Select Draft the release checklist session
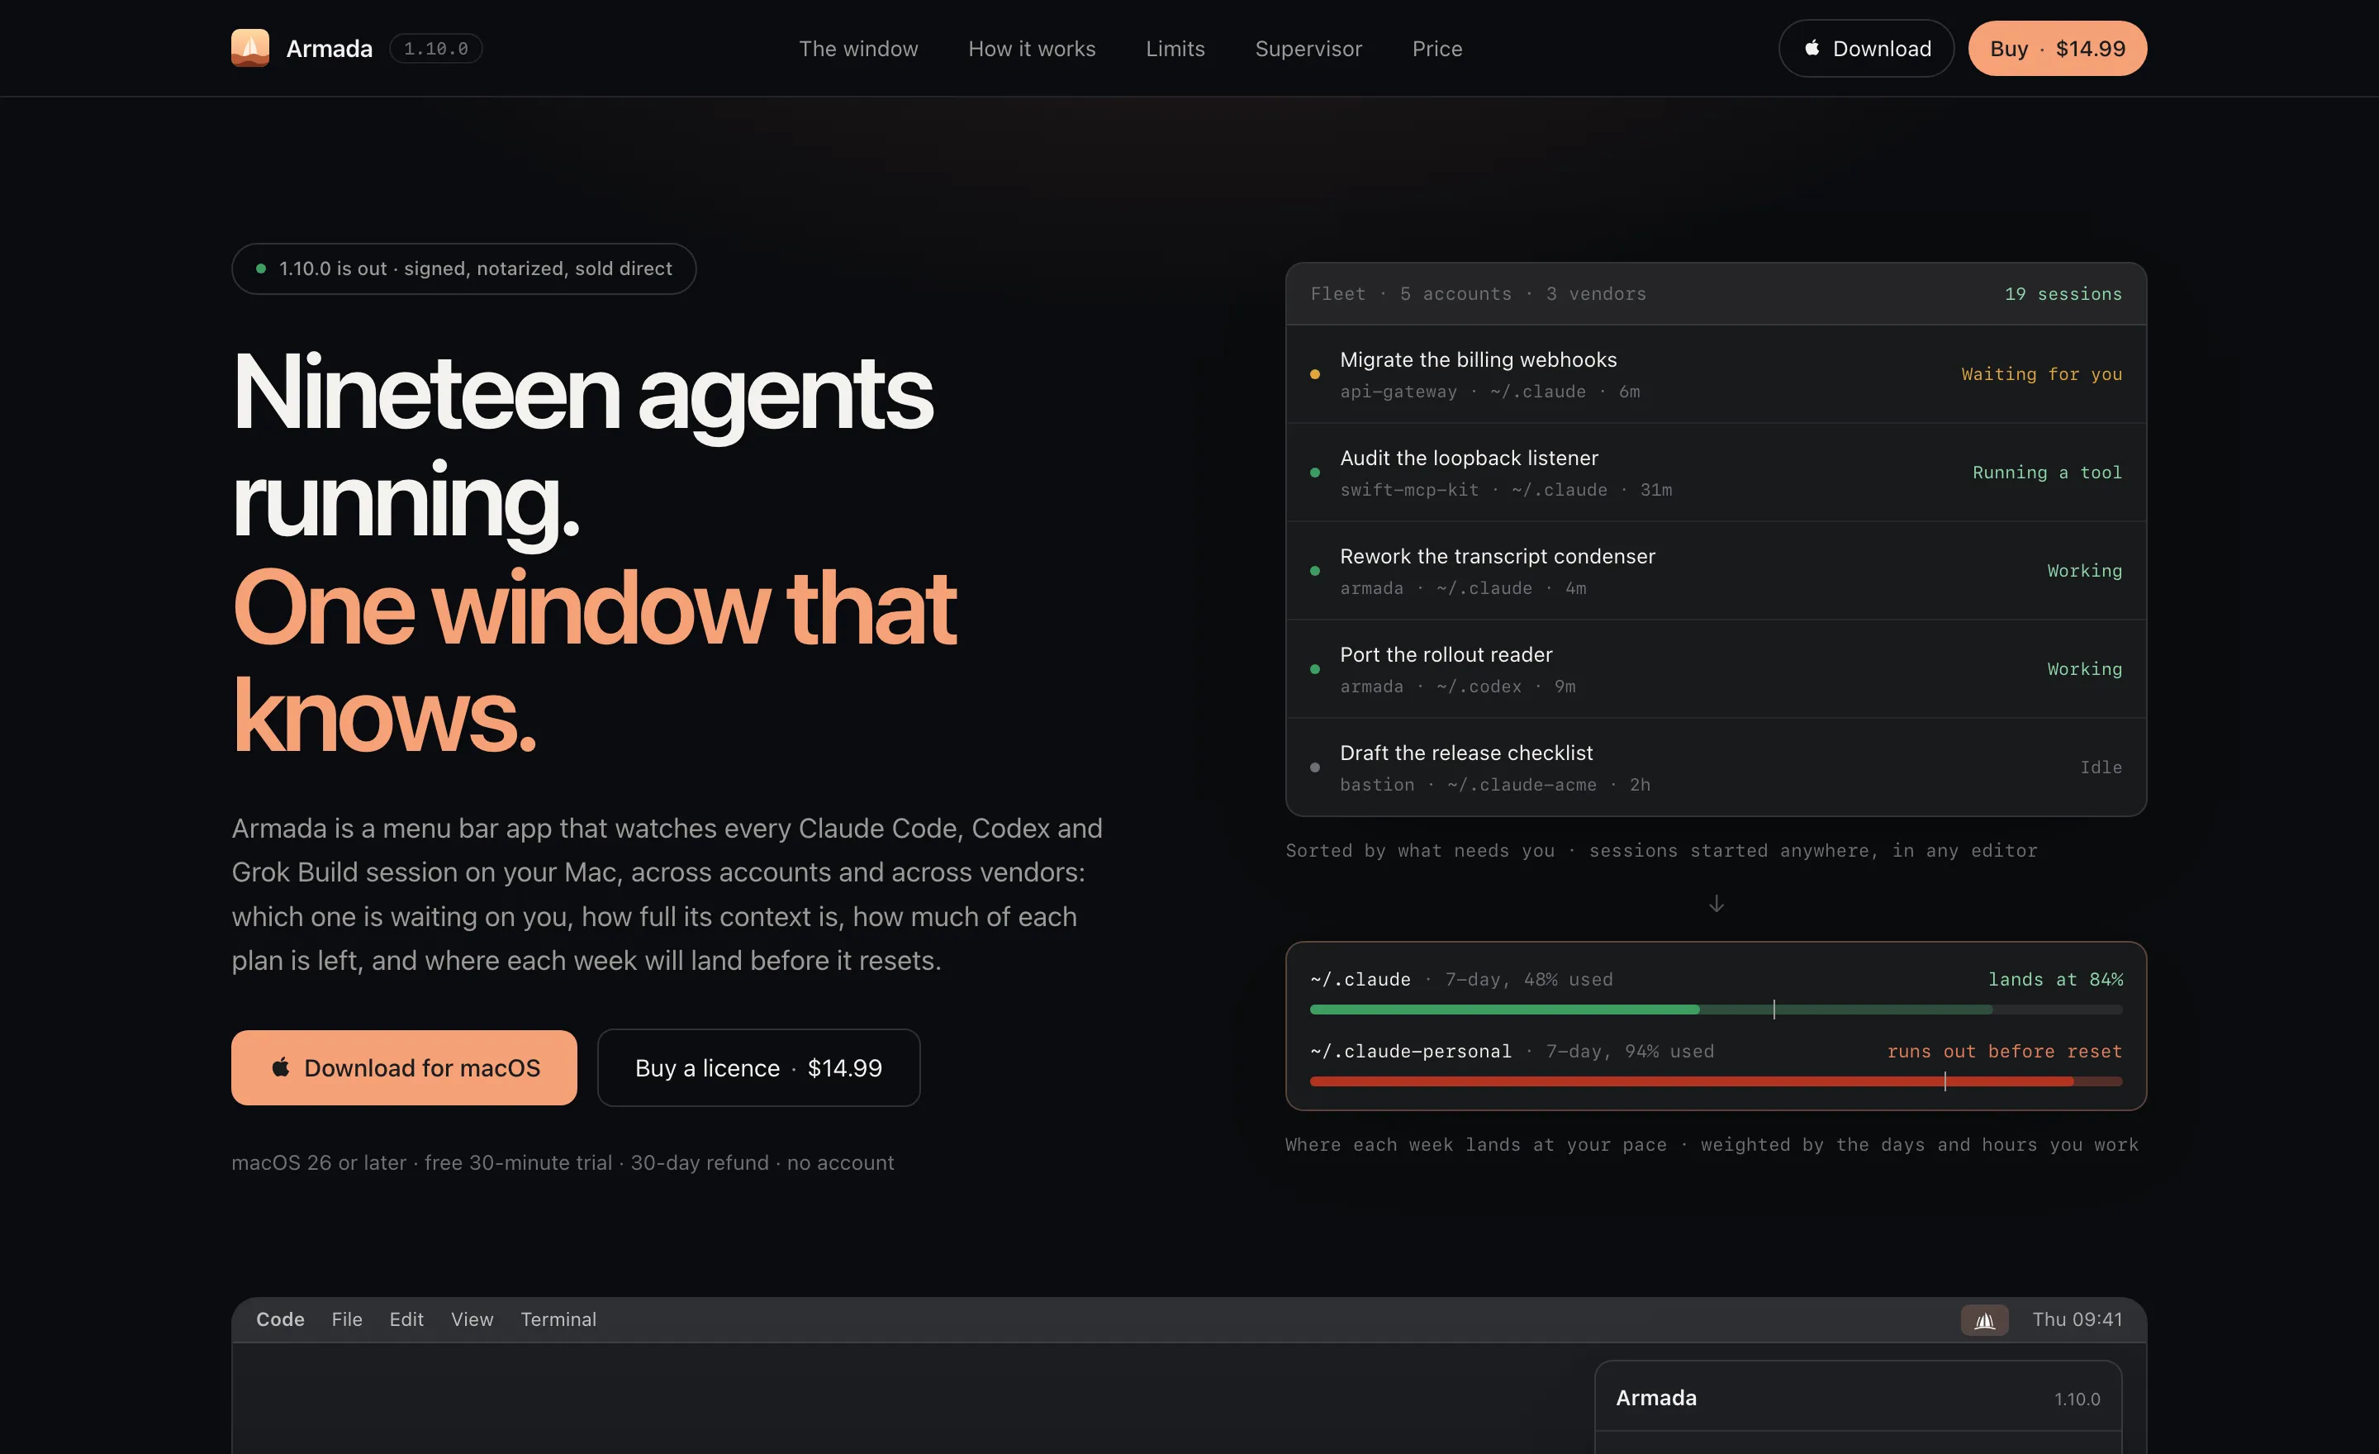The width and height of the screenshot is (2379, 1454). pyautogui.click(x=1716, y=767)
